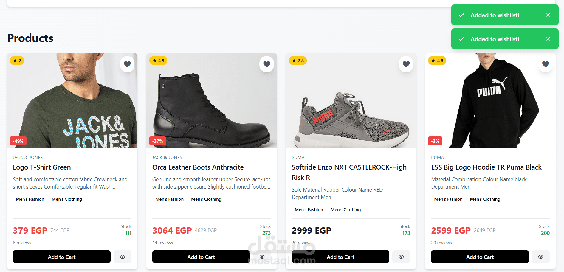Click the grey Puma sneaker image
The height and width of the screenshot is (272, 564).
point(351,113)
